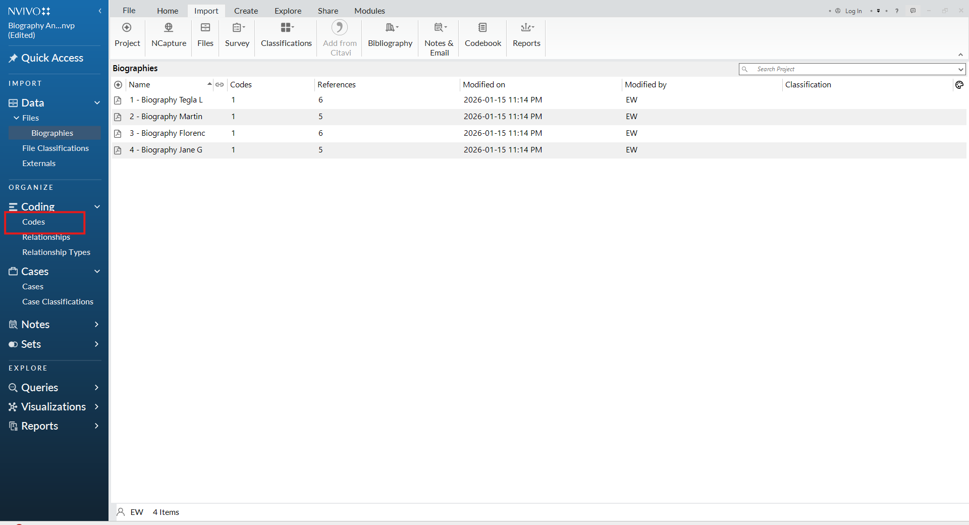Expand the Queries section

96,388
